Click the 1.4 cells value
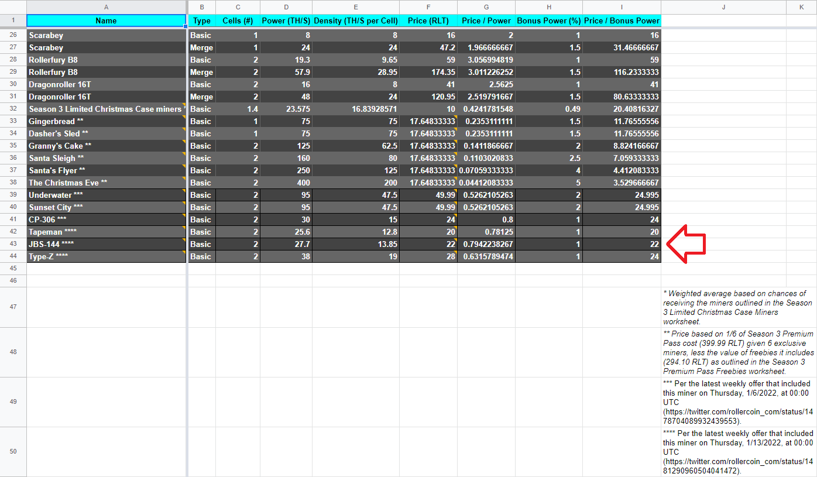Image resolution: width=817 pixels, height=477 pixels. pyautogui.click(x=238, y=109)
